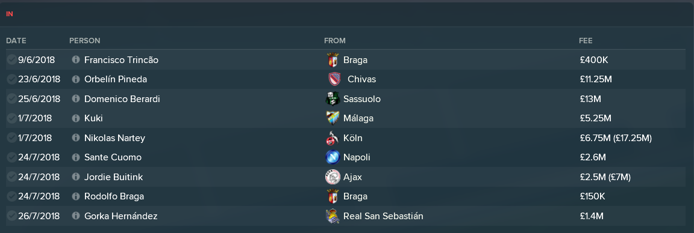Open info icon next to Domenico Berardi
The height and width of the screenshot is (233, 694).
pyautogui.click(x=76, y=98)
